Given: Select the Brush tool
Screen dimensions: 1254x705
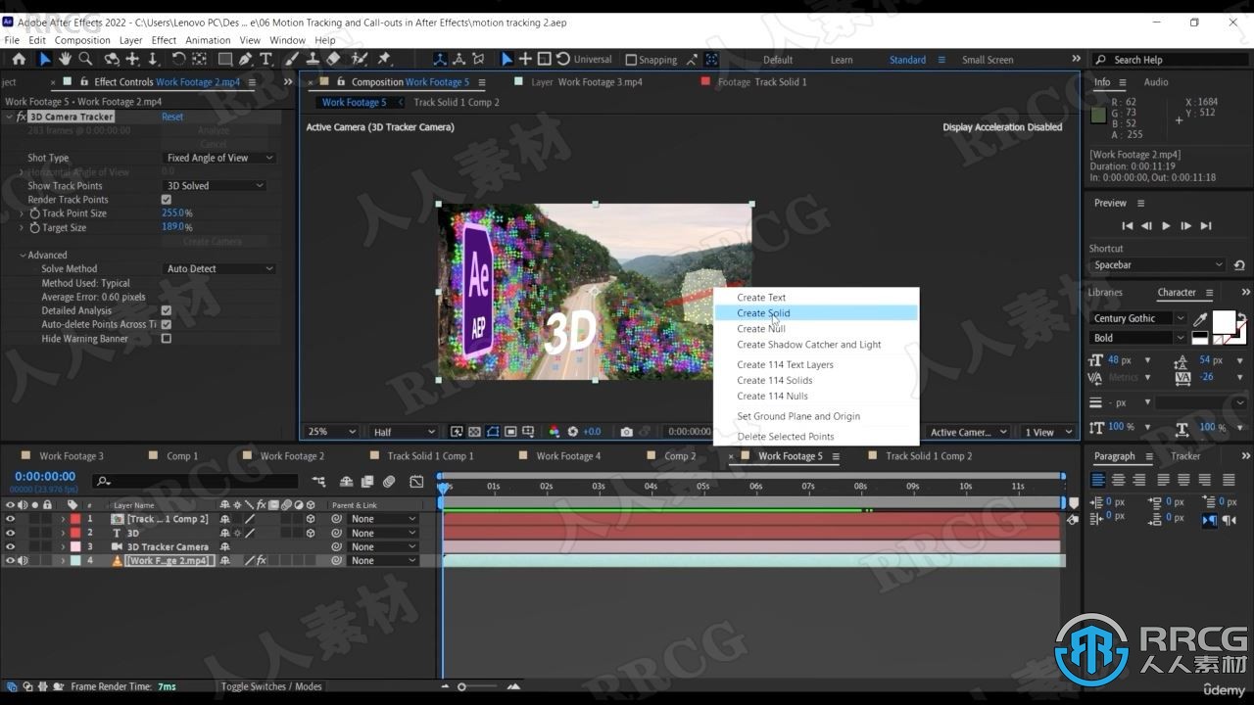Looking at the screenshot, I should click(292, 59).
